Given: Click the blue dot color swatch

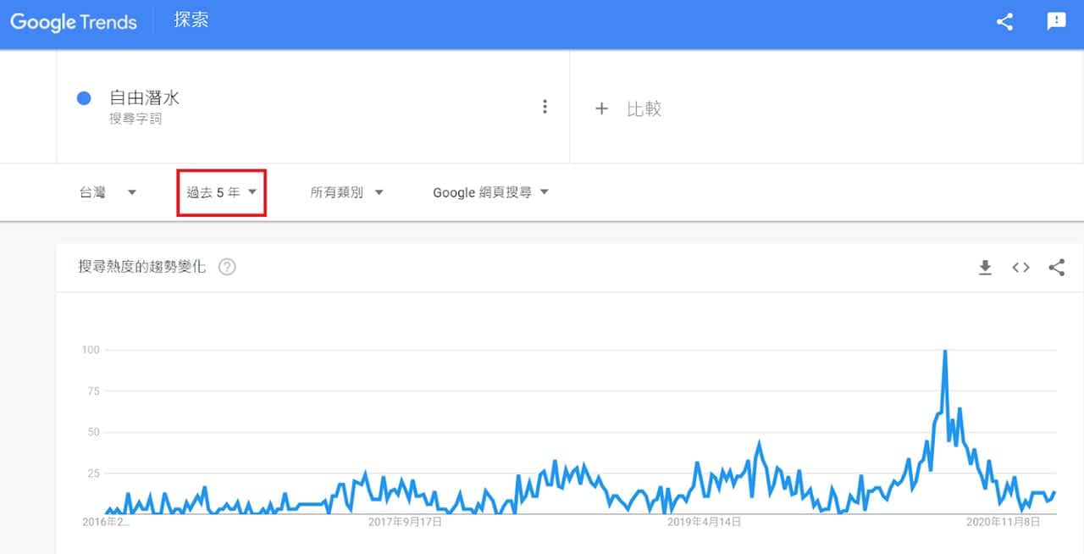Looking at the screenshot, I should pyautogui.click(x=84, y=98).
